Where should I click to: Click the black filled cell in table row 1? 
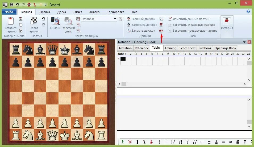[123, 58]
